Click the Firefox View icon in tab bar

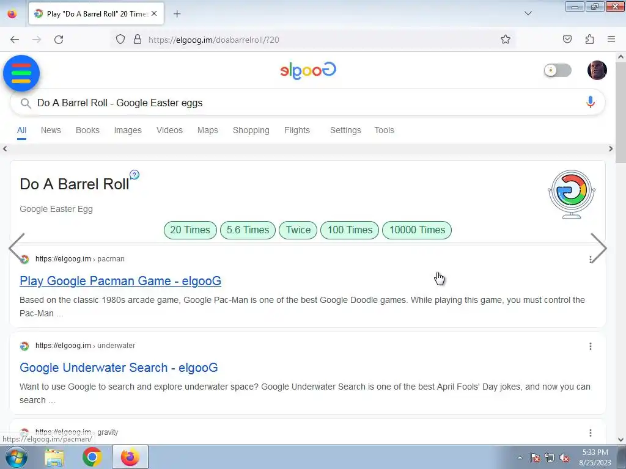click(12, 14)
